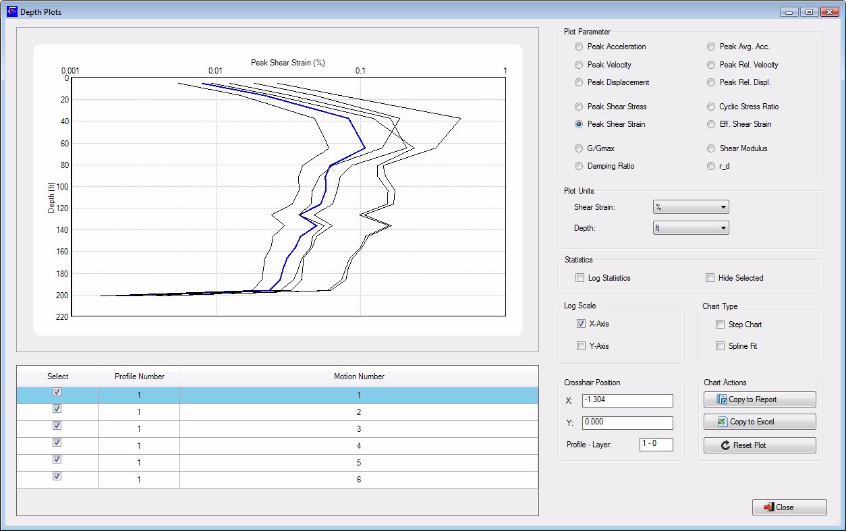Uncheck Select box for Motion Number 2
Image resolution: width=846 pixels, height=531 pixels.
coord(57,409)
